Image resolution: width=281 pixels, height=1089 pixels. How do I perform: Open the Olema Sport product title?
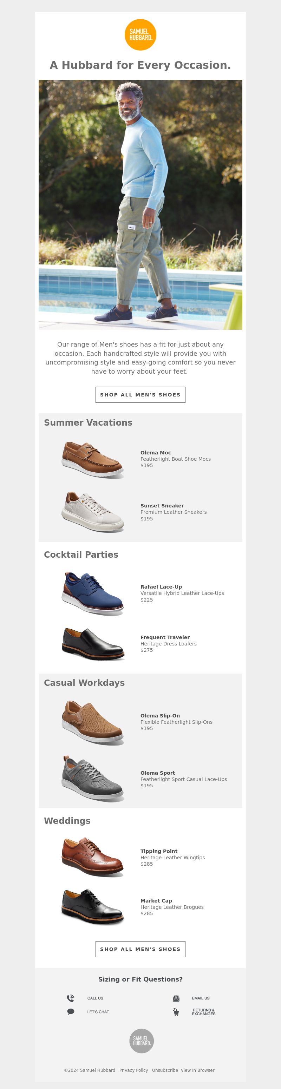[x=158, y=773]
